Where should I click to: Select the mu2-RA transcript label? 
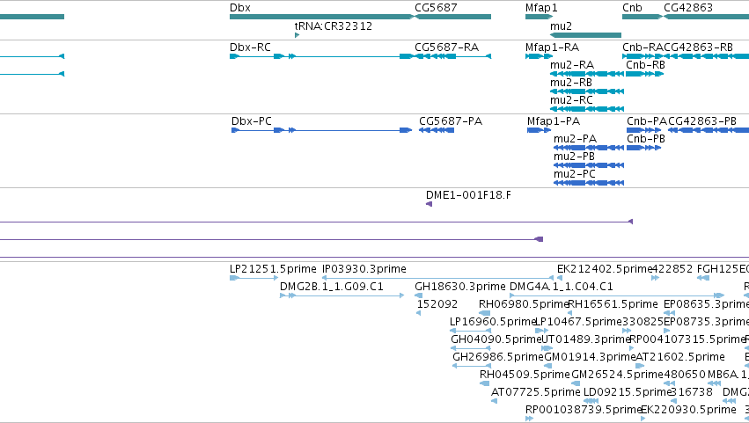click(572, 65)
